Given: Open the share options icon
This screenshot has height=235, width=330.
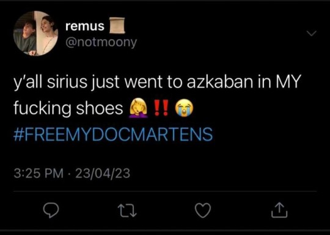Looking at the screenshot, I should [x=279, y=210].
